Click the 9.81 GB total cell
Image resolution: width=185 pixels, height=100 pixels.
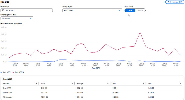pyautogui.click(x=44, y=93)
